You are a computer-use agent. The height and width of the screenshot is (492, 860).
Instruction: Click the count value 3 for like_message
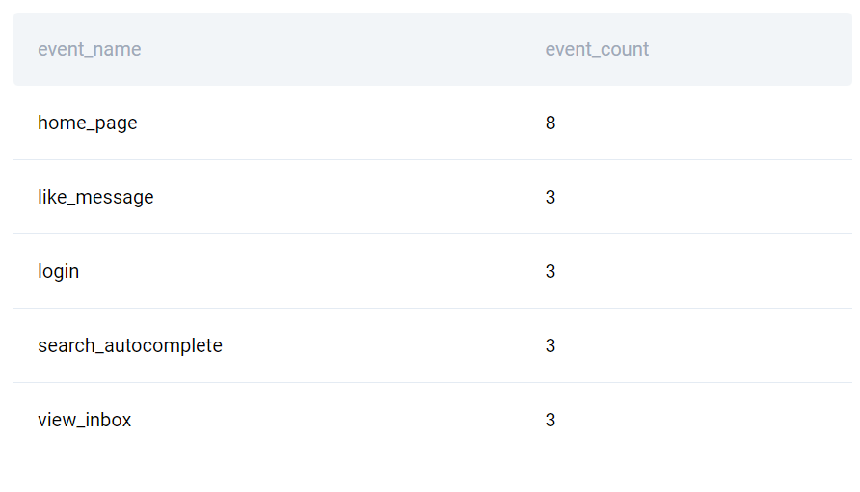click(551, 197)
